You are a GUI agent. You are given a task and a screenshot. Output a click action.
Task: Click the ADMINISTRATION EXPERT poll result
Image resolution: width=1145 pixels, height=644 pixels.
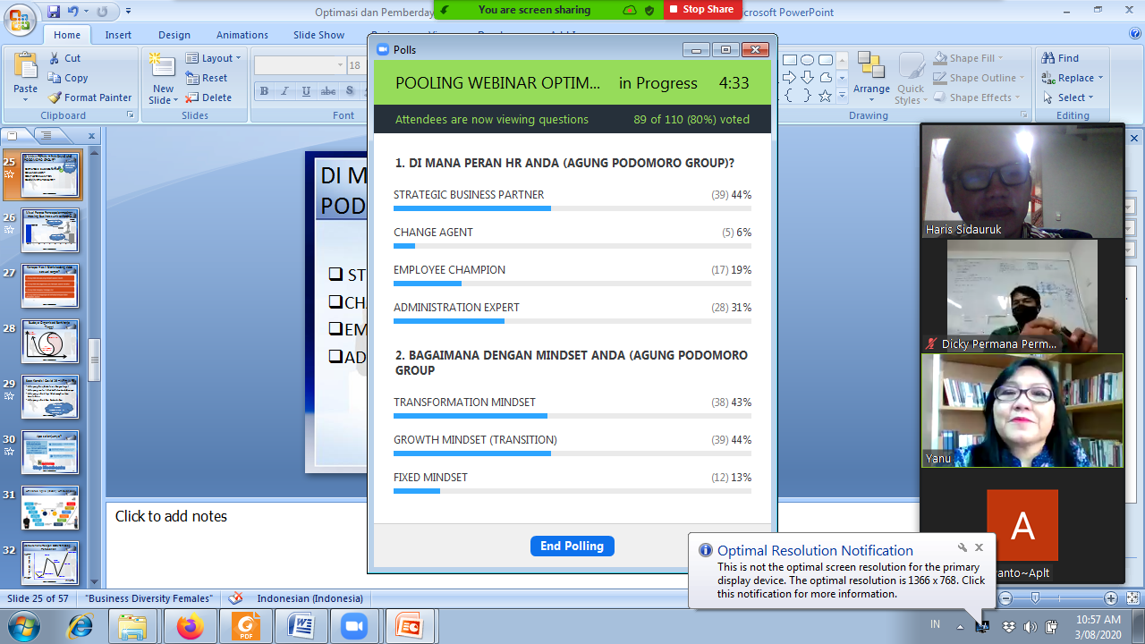[572, 313]
